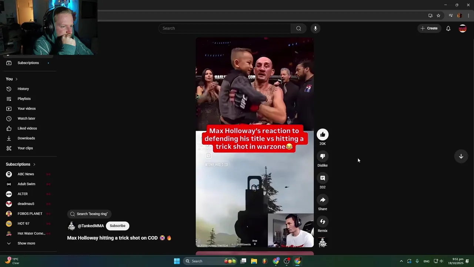
Task: Open @TankedMMA channel link
Action: pyautogui.click(x=91, y=226)
